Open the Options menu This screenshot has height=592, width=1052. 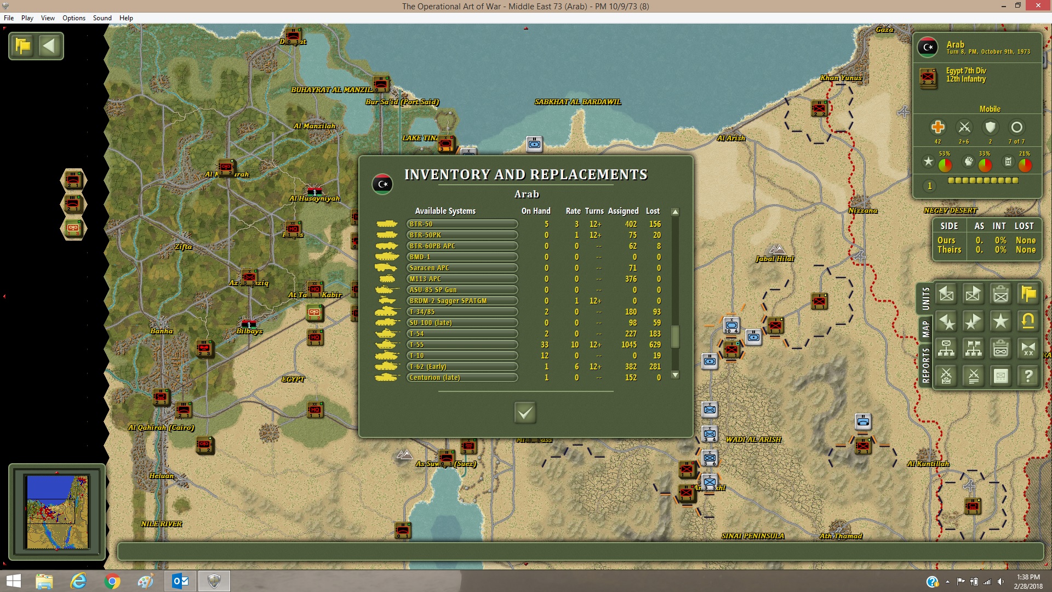(x=74, y=18)
